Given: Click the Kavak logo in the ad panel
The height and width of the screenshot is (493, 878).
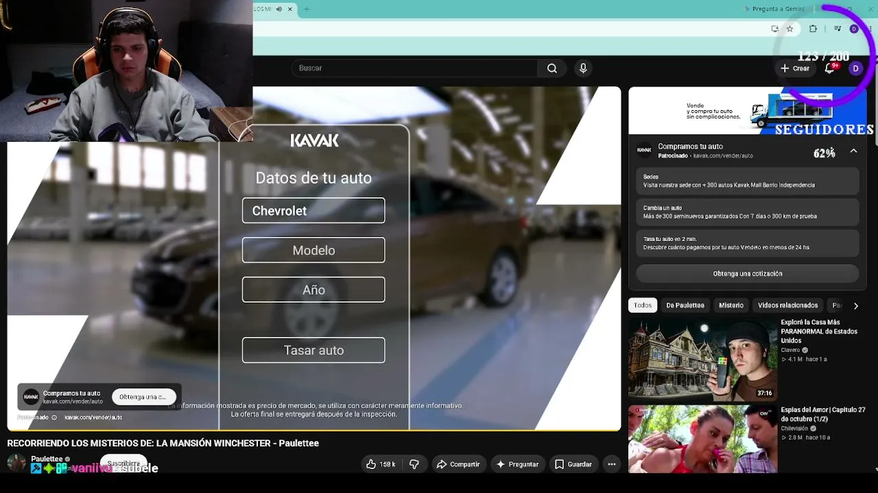Looking at the screenshot, I should click(x=644, y=150).
